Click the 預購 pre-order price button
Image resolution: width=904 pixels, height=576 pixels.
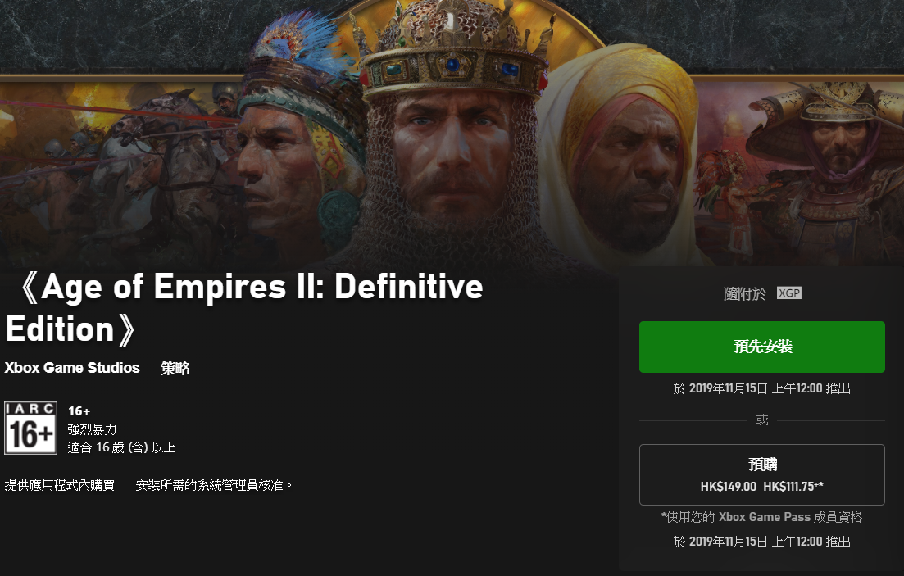[x=761, y=474]
